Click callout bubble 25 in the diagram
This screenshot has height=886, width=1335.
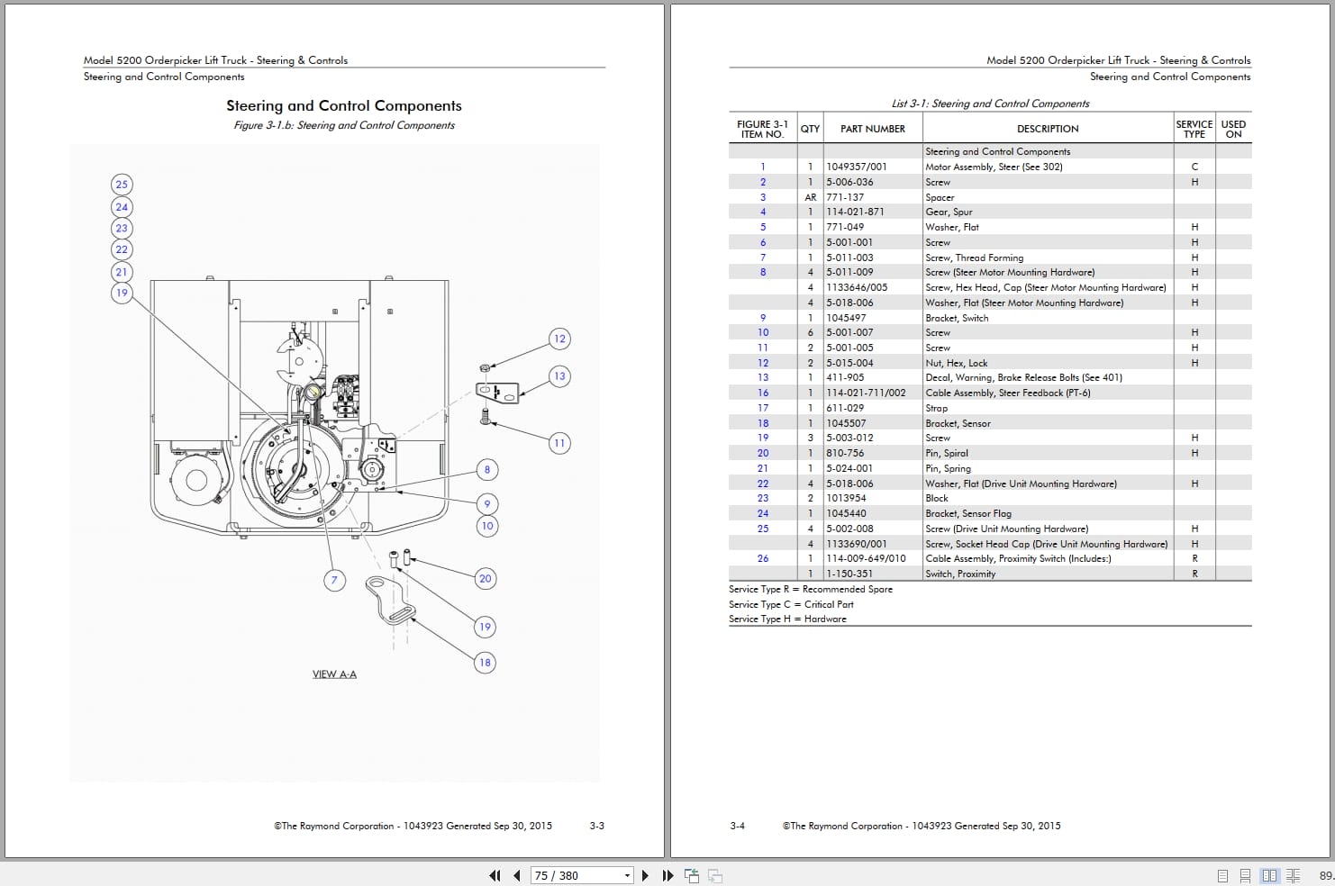[122, 185]
